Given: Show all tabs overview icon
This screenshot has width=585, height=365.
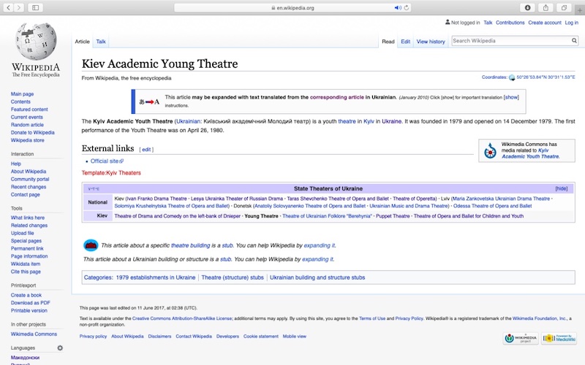Looking at the screenshot, I should [x=564, y=7].
